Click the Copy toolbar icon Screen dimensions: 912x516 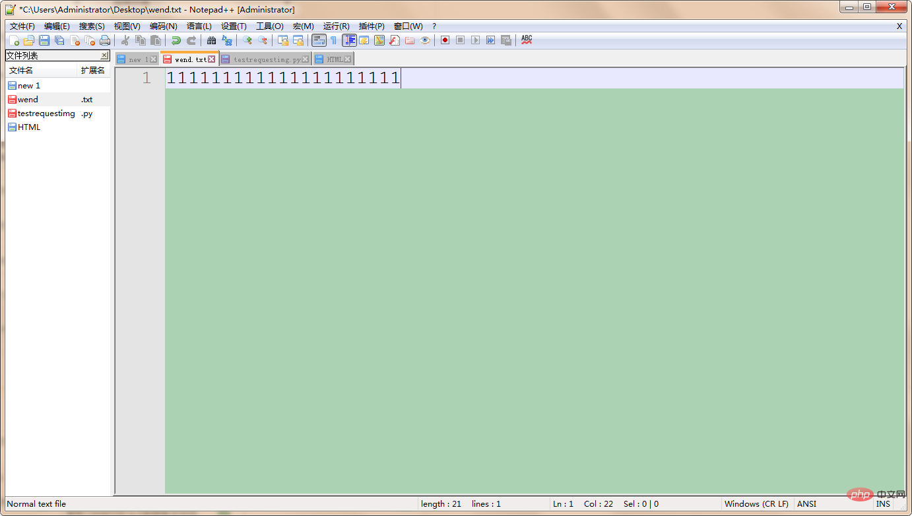[140, 40]
